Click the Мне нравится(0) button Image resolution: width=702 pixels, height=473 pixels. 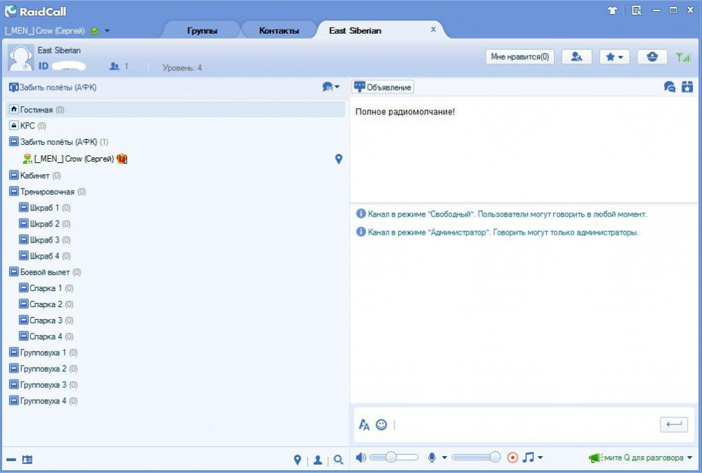519,56
